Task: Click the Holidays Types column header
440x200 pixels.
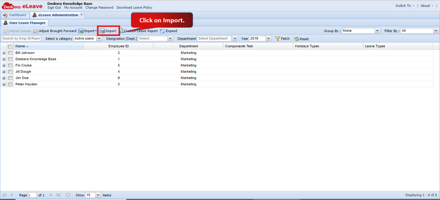Action: tap(328, 46)
